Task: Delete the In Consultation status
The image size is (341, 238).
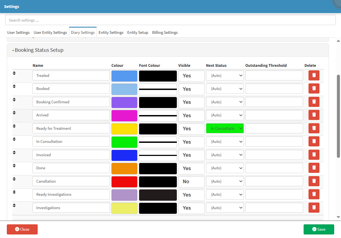Action: (314, 141)
